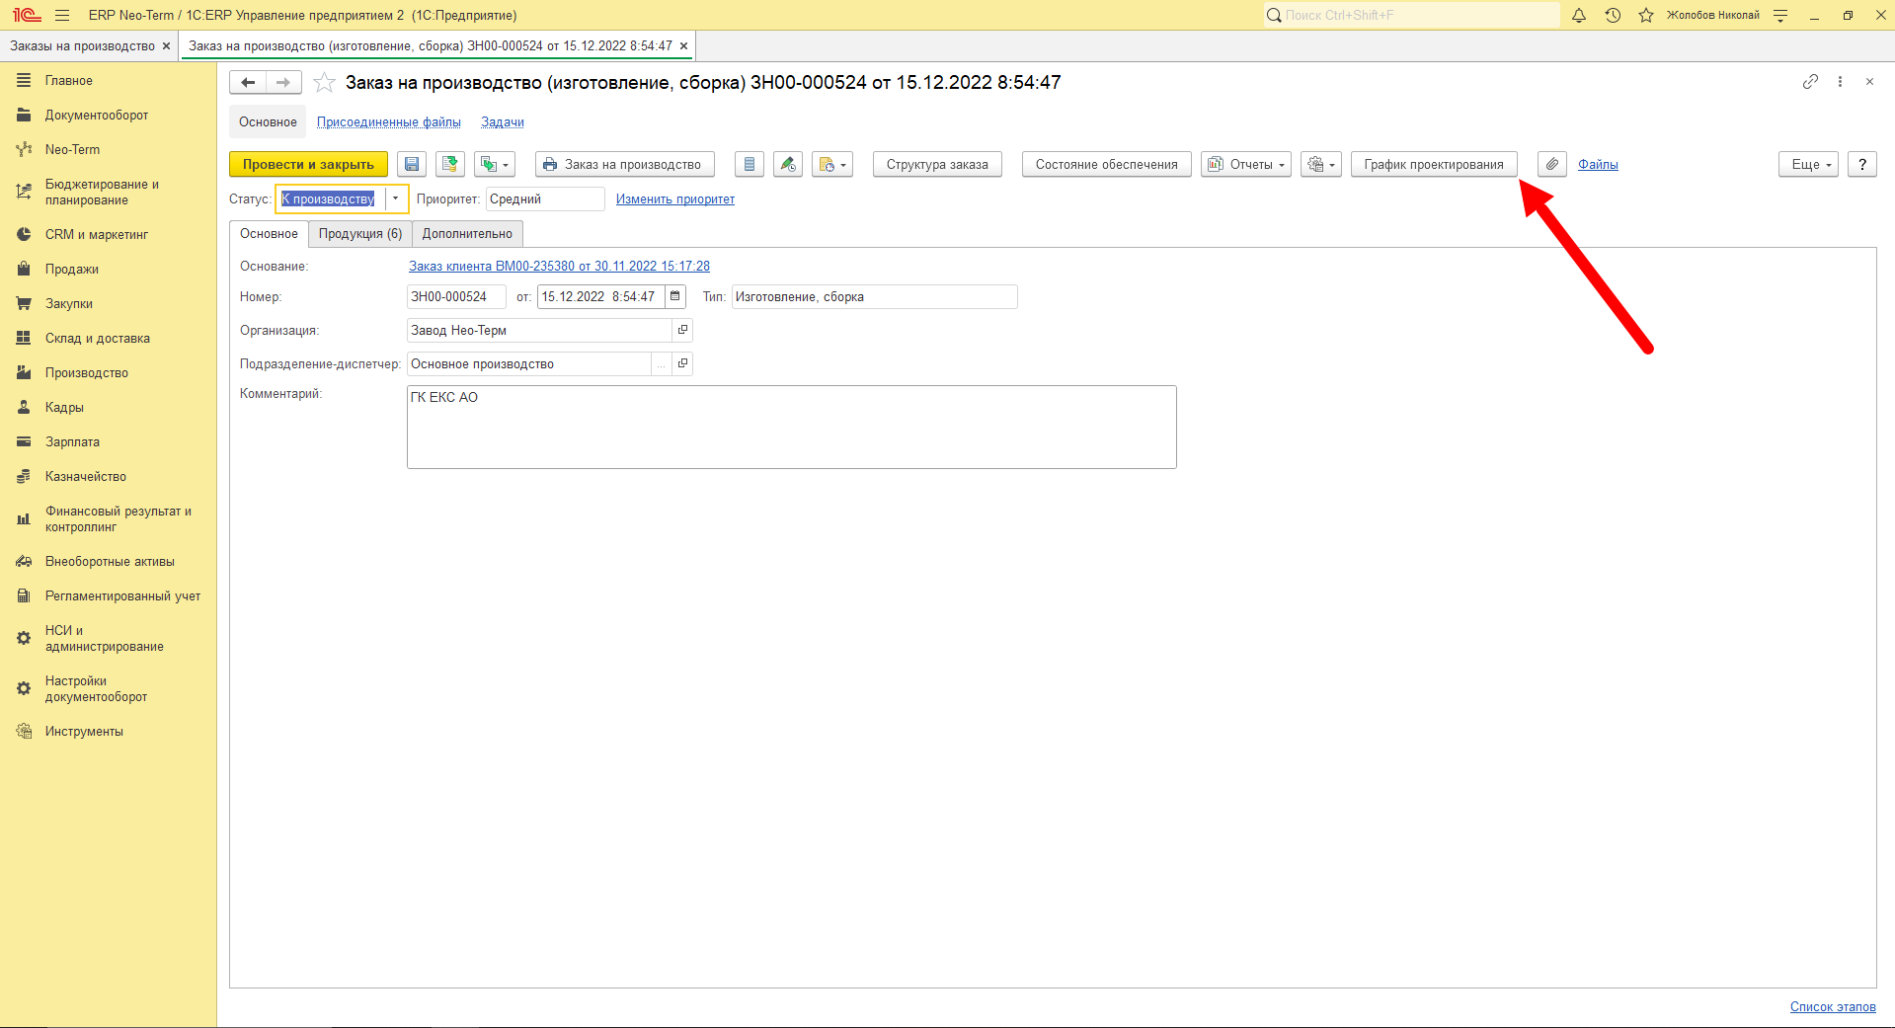Screen dimensions: 1895x1028
Task: Click the Провести и закрыть button
Action: [x=308, y=165]
